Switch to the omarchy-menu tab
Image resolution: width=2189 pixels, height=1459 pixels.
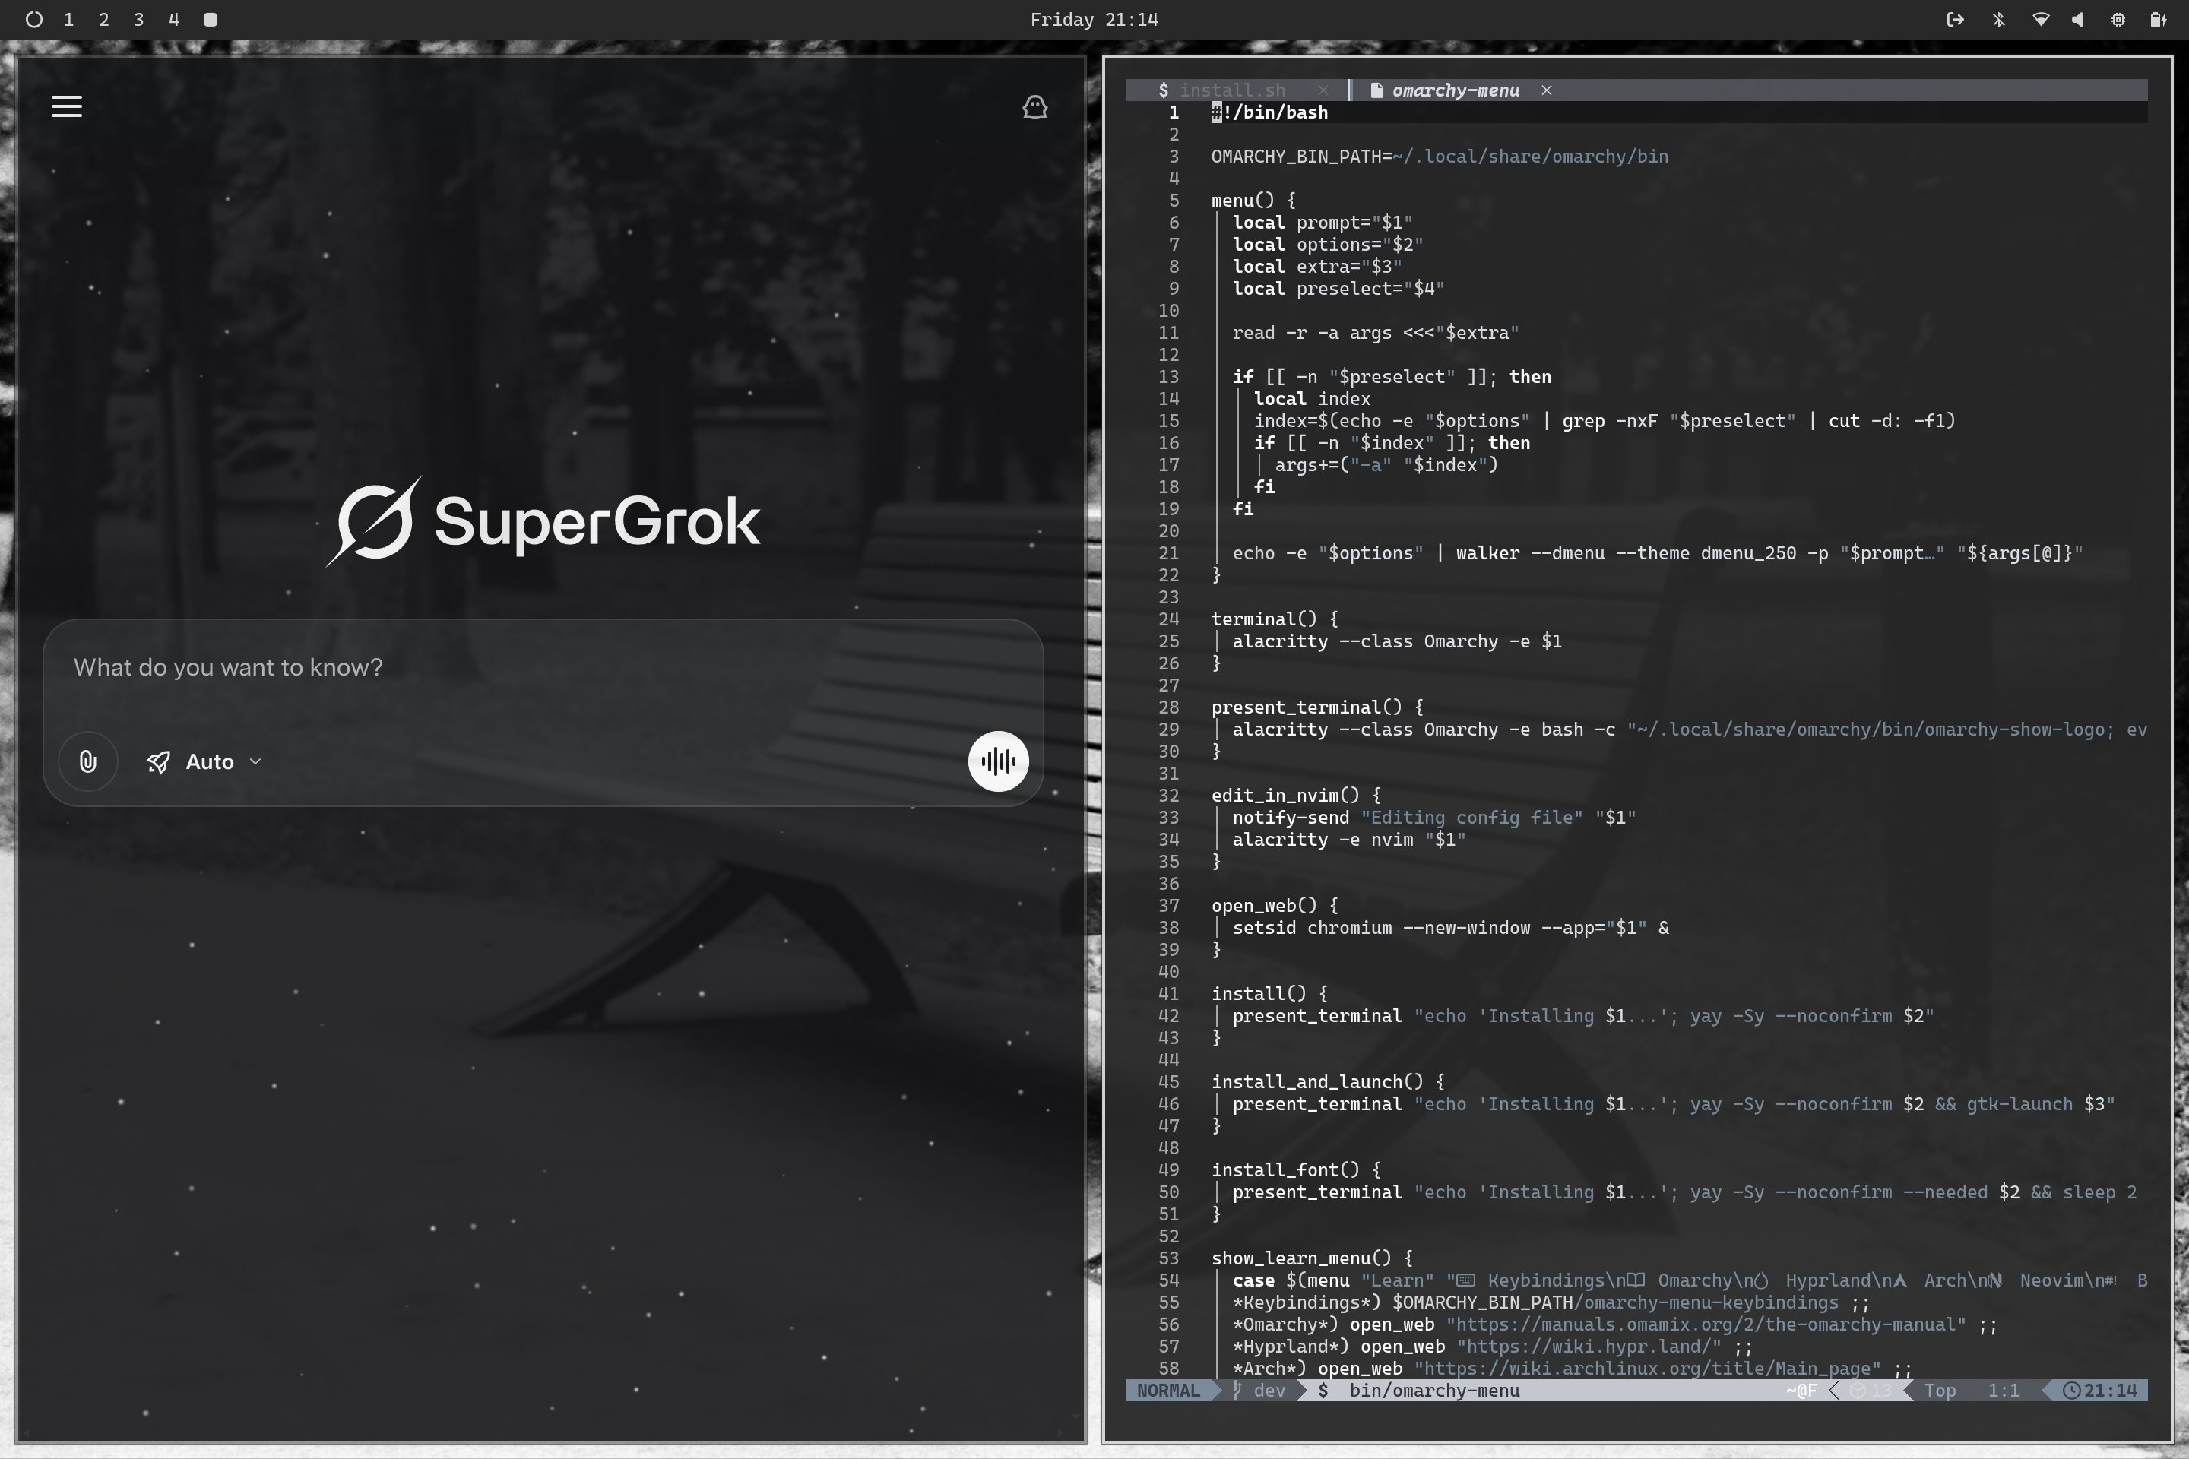click(1455, 90)
